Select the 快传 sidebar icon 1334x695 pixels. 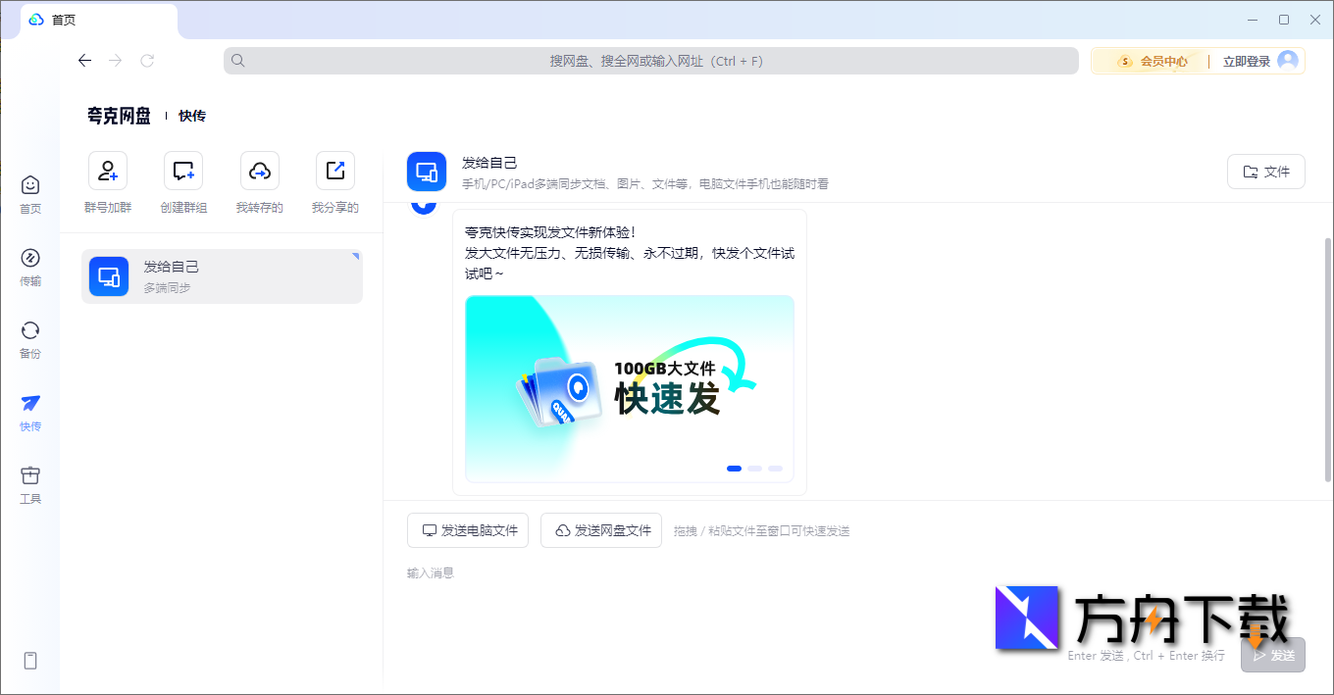point(29,413)
